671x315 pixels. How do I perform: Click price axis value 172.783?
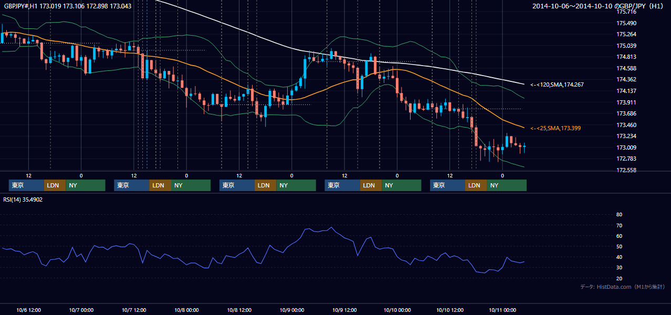tap(626, 159)
